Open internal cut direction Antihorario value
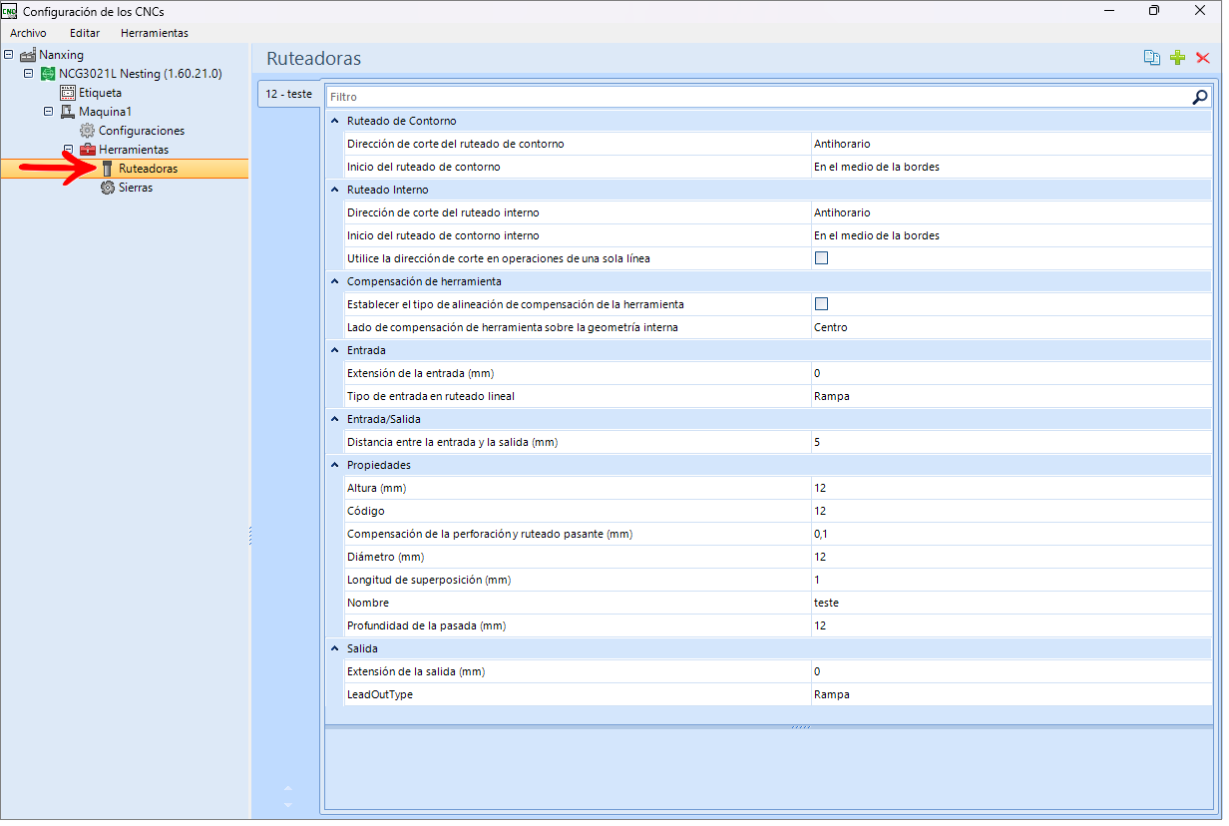Image resolution: width=1229 pixels, height=826 pixels. (1010, 212)
